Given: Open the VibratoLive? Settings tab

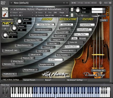Looking at the screenshot, I should (x=77, y=80).
